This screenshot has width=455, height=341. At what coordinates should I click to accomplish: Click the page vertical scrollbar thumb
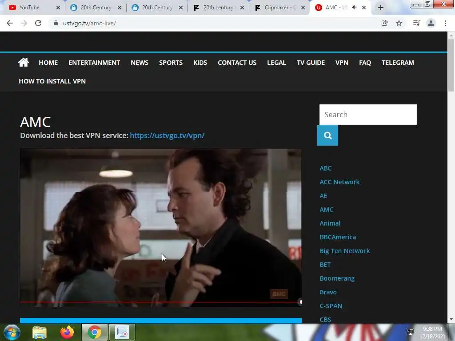coord(451,65)
